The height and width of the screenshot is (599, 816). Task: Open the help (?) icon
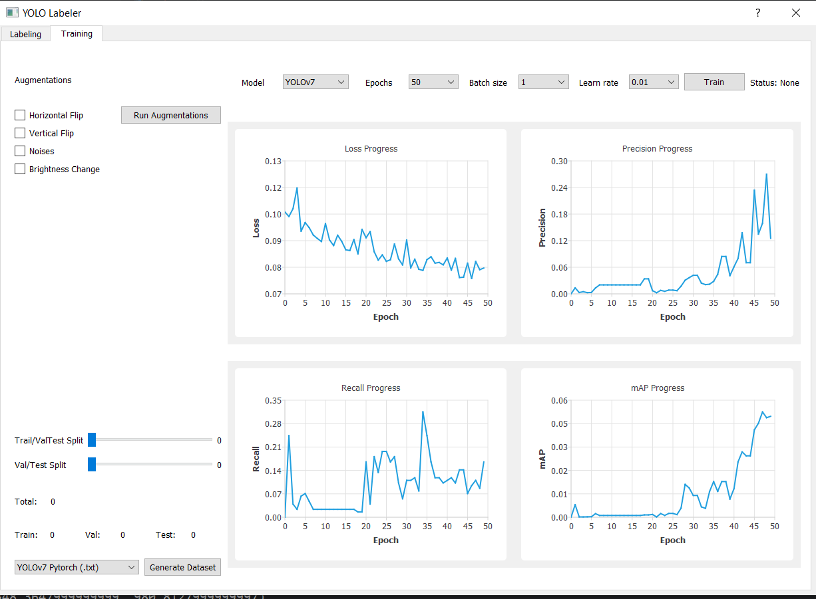[757, 13]
